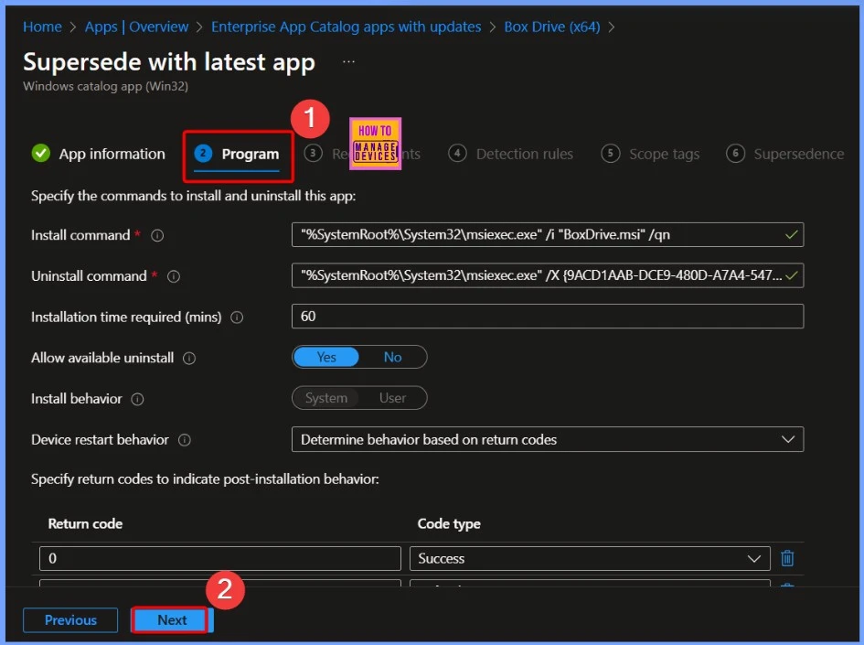The image size is (864, 645).
Task: Click info icon for Allow available uninstall
Action: tap(190, 359)
